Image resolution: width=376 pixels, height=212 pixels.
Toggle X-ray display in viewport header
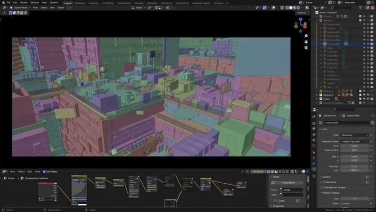pos(282,8)
